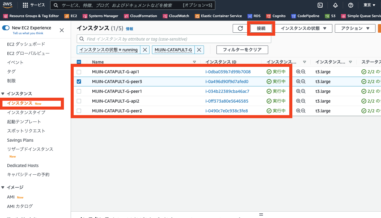The height and width of the screenshot is (218, 381).
Task: Open instance ID i-0dba039b7d99b7008 link
Action: [228, 72]
